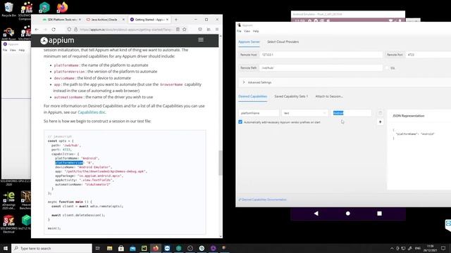
Task: Delete the platformName capability row
Action: pos(380,112)
